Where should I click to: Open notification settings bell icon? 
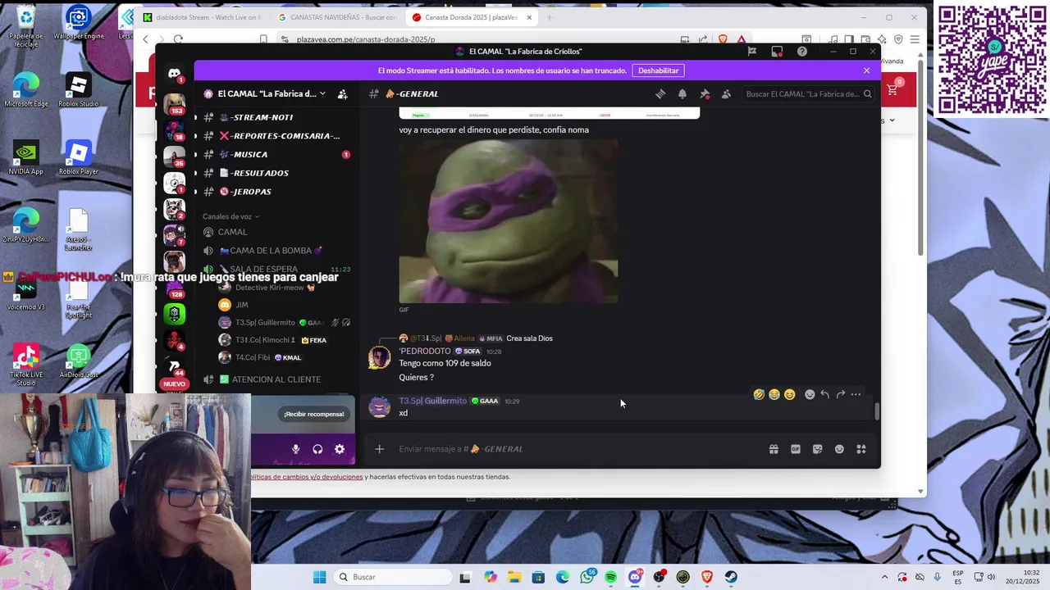tap(682, 94)
